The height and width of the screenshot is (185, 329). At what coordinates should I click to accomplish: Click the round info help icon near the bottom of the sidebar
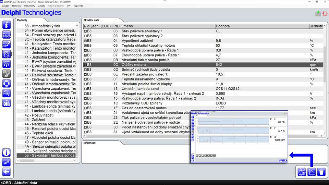coord(7,152)
